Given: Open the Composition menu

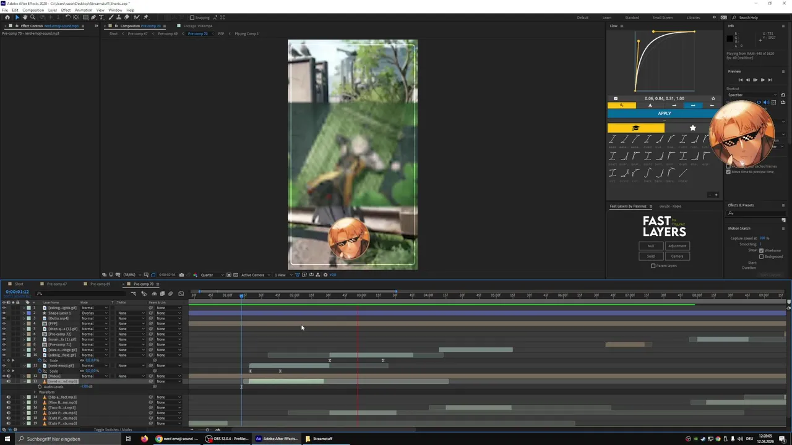Looking at the screenshot, I should 33,10.
